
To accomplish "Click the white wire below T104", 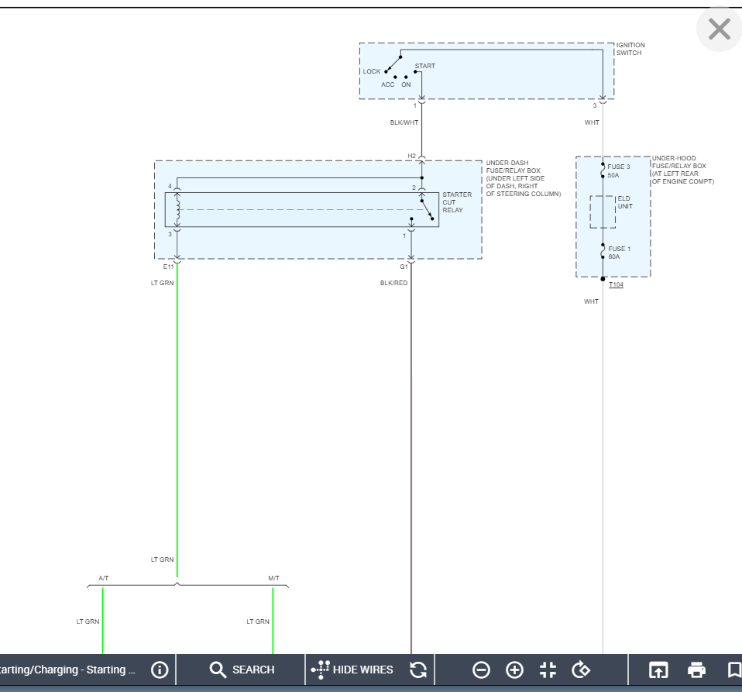I will [x=603, y=465].
